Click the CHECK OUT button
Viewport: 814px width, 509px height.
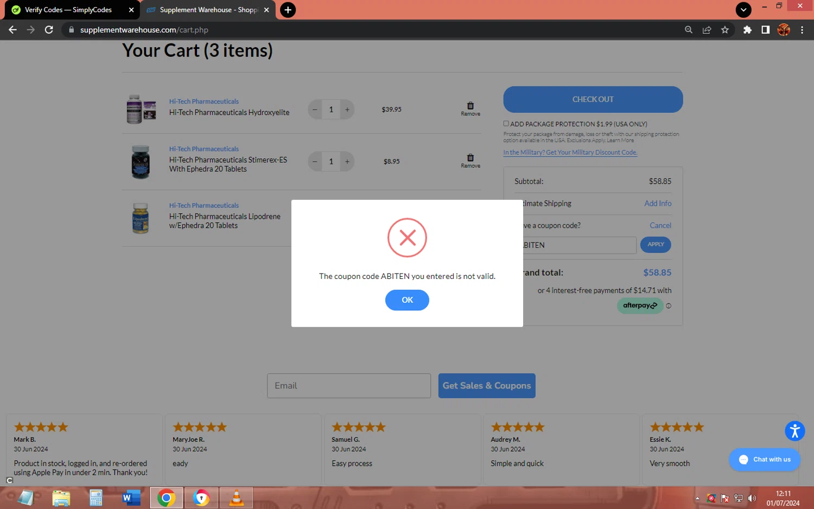click(593, 99)
